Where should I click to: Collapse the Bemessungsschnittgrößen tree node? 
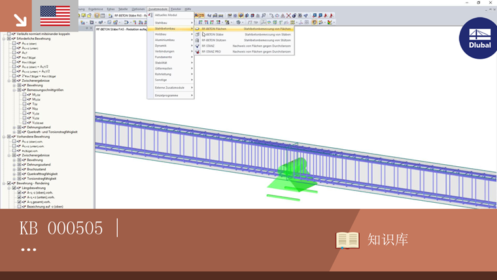(14, 90)
